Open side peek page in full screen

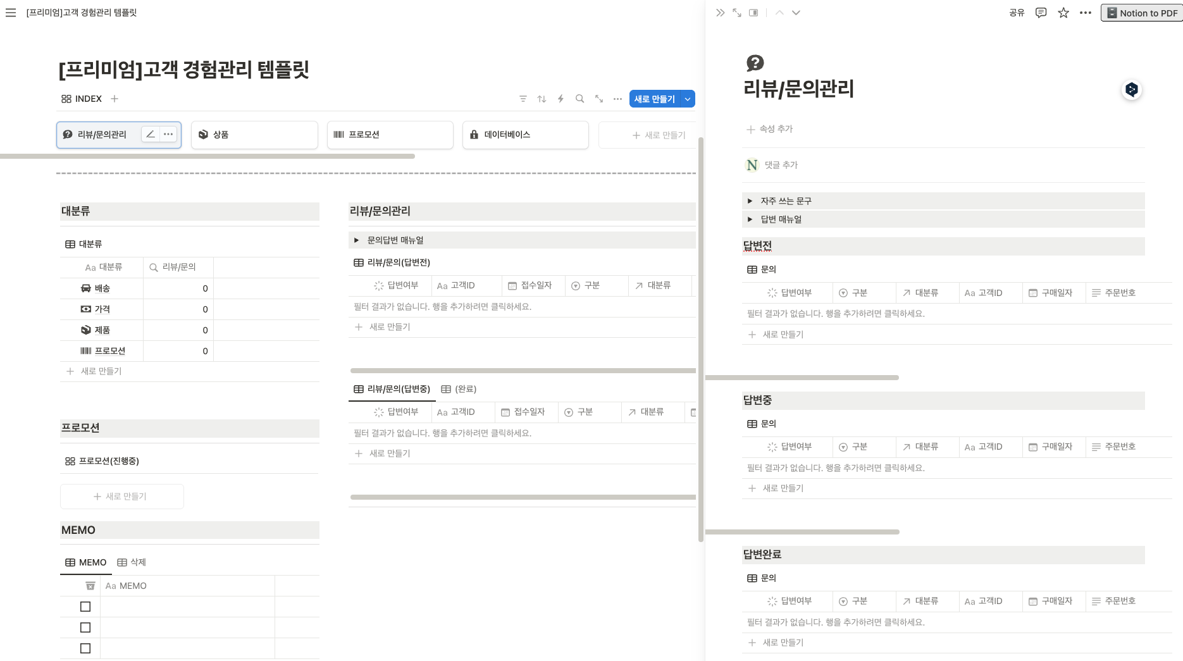pyautogui.click(x=737, y=13)
